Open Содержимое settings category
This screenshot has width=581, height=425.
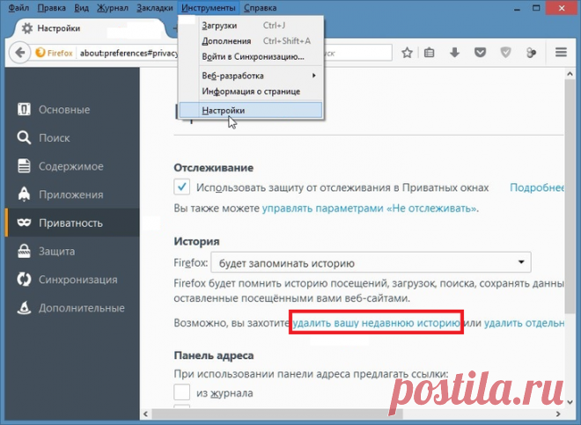[x=72, y=166]
